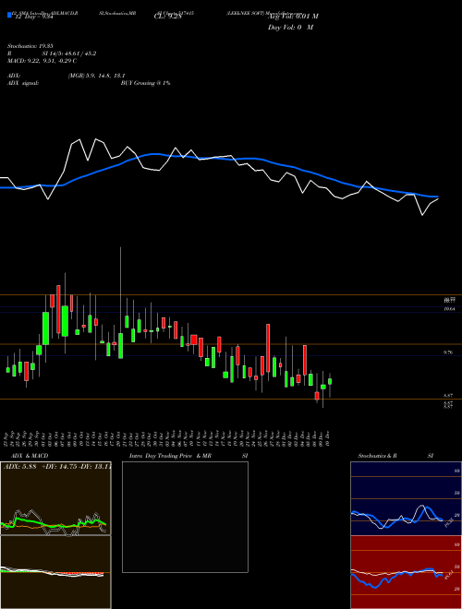Click the last green candlestick on the right

pos(330,381)
